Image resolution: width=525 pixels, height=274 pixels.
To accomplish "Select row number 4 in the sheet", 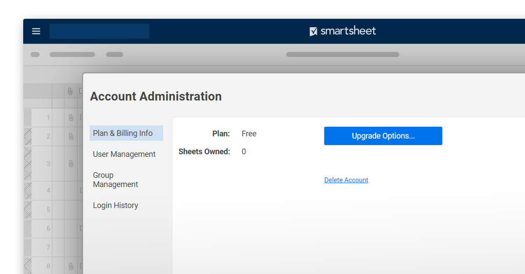I will click(48, 191).
